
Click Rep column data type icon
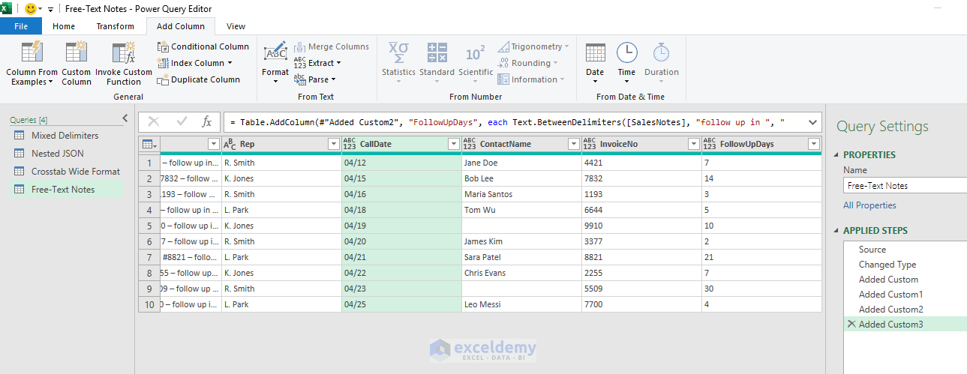click(x=230, y=144)
